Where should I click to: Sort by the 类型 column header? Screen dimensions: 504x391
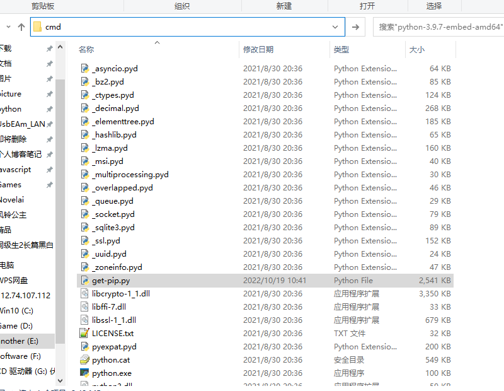coord(341,50)
